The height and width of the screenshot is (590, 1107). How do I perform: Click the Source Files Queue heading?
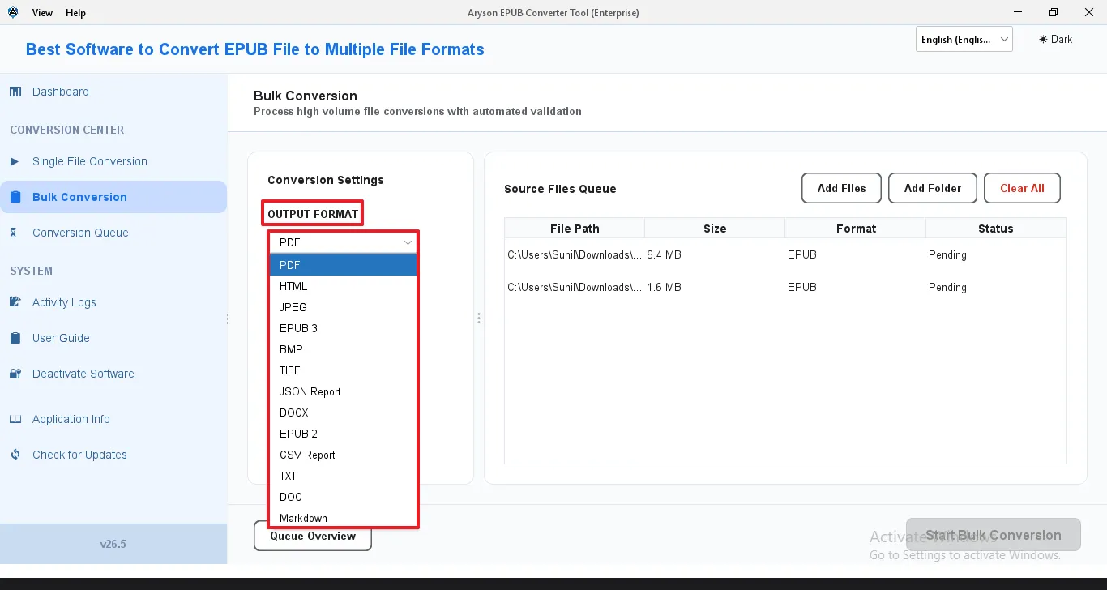click(560, 189)
